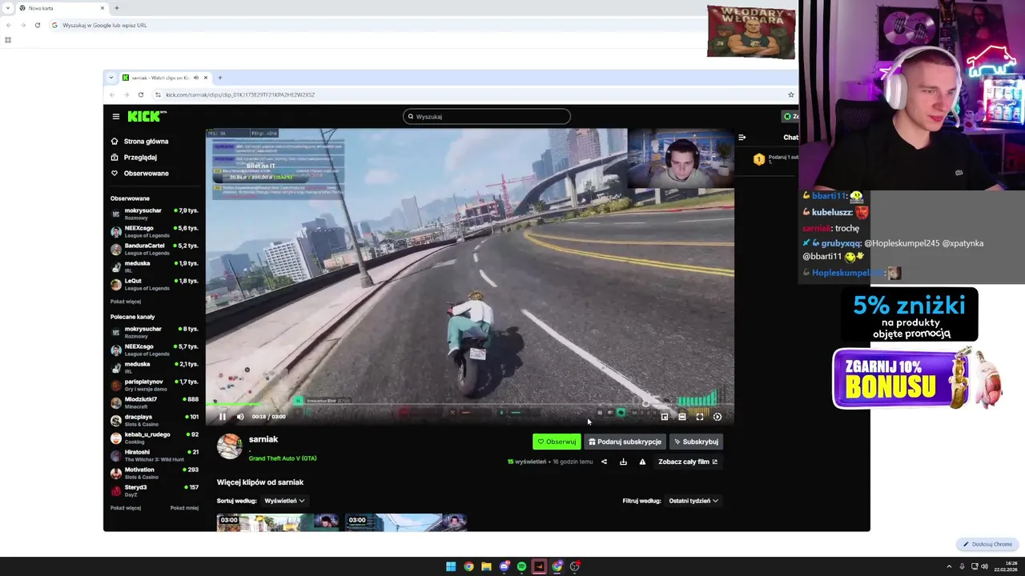
Task: Go to the Kick logo home link
Action: point(147,116)
